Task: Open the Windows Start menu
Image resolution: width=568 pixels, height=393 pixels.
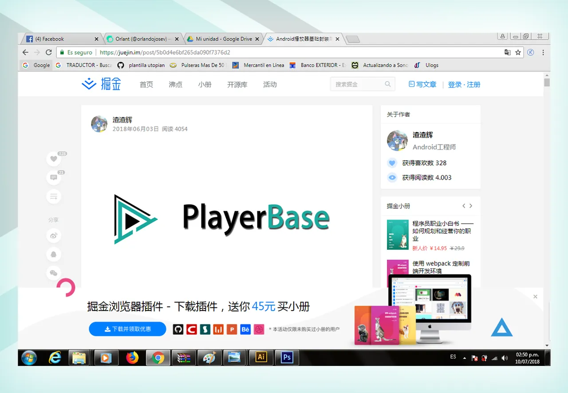Action: (x=29, y=357)
